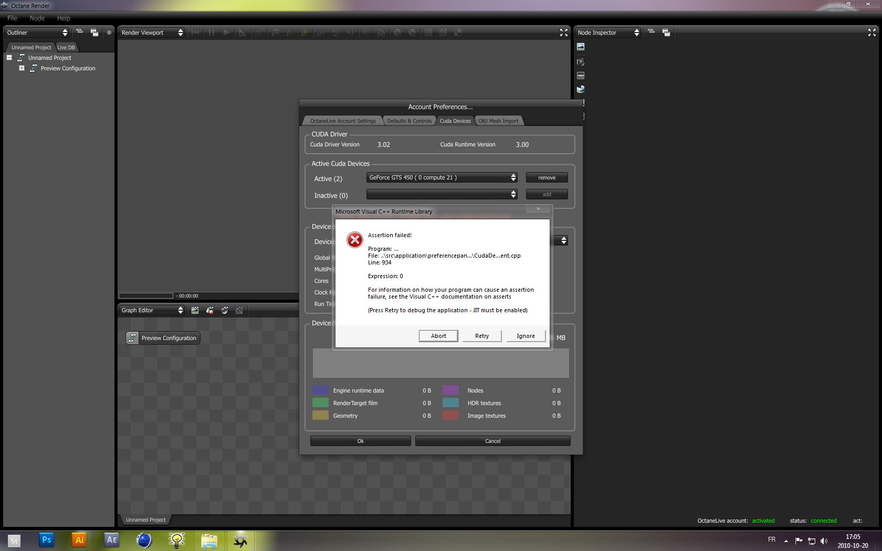
Task: Open the Active GeForce GTS 450 device dropdown
Action: (x=442, y=178)
